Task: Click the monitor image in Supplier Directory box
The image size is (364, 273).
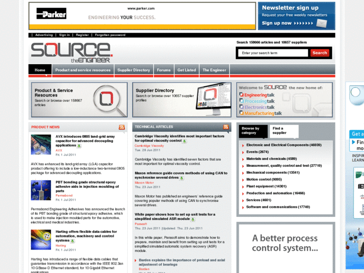Action: coord(213,99)
